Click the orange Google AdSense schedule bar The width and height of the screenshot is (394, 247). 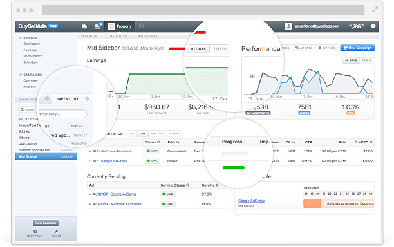click(312, 203)
